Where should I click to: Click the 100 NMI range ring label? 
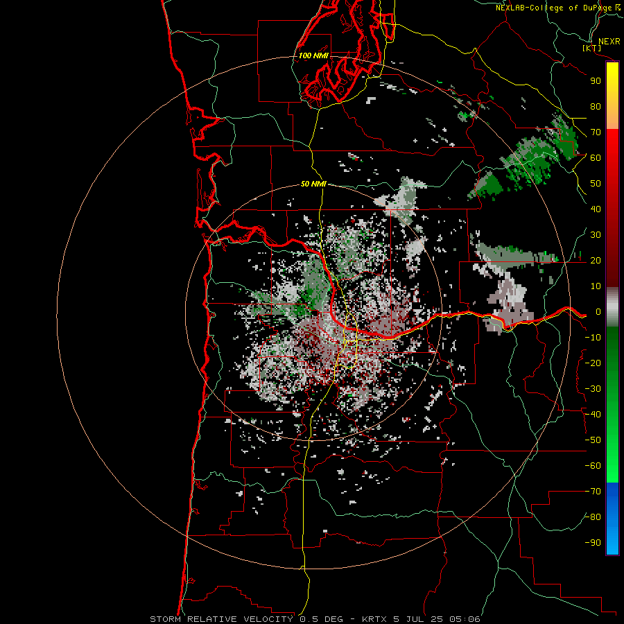tap(313, 55)
